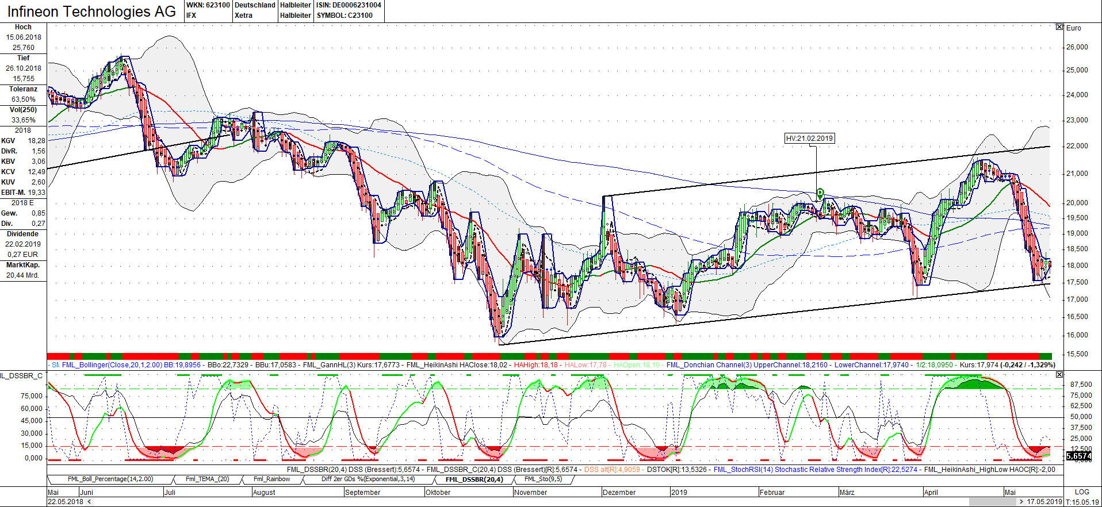
Task: Click the DivR. row value 1,56
Action: [x=38, y=151]
